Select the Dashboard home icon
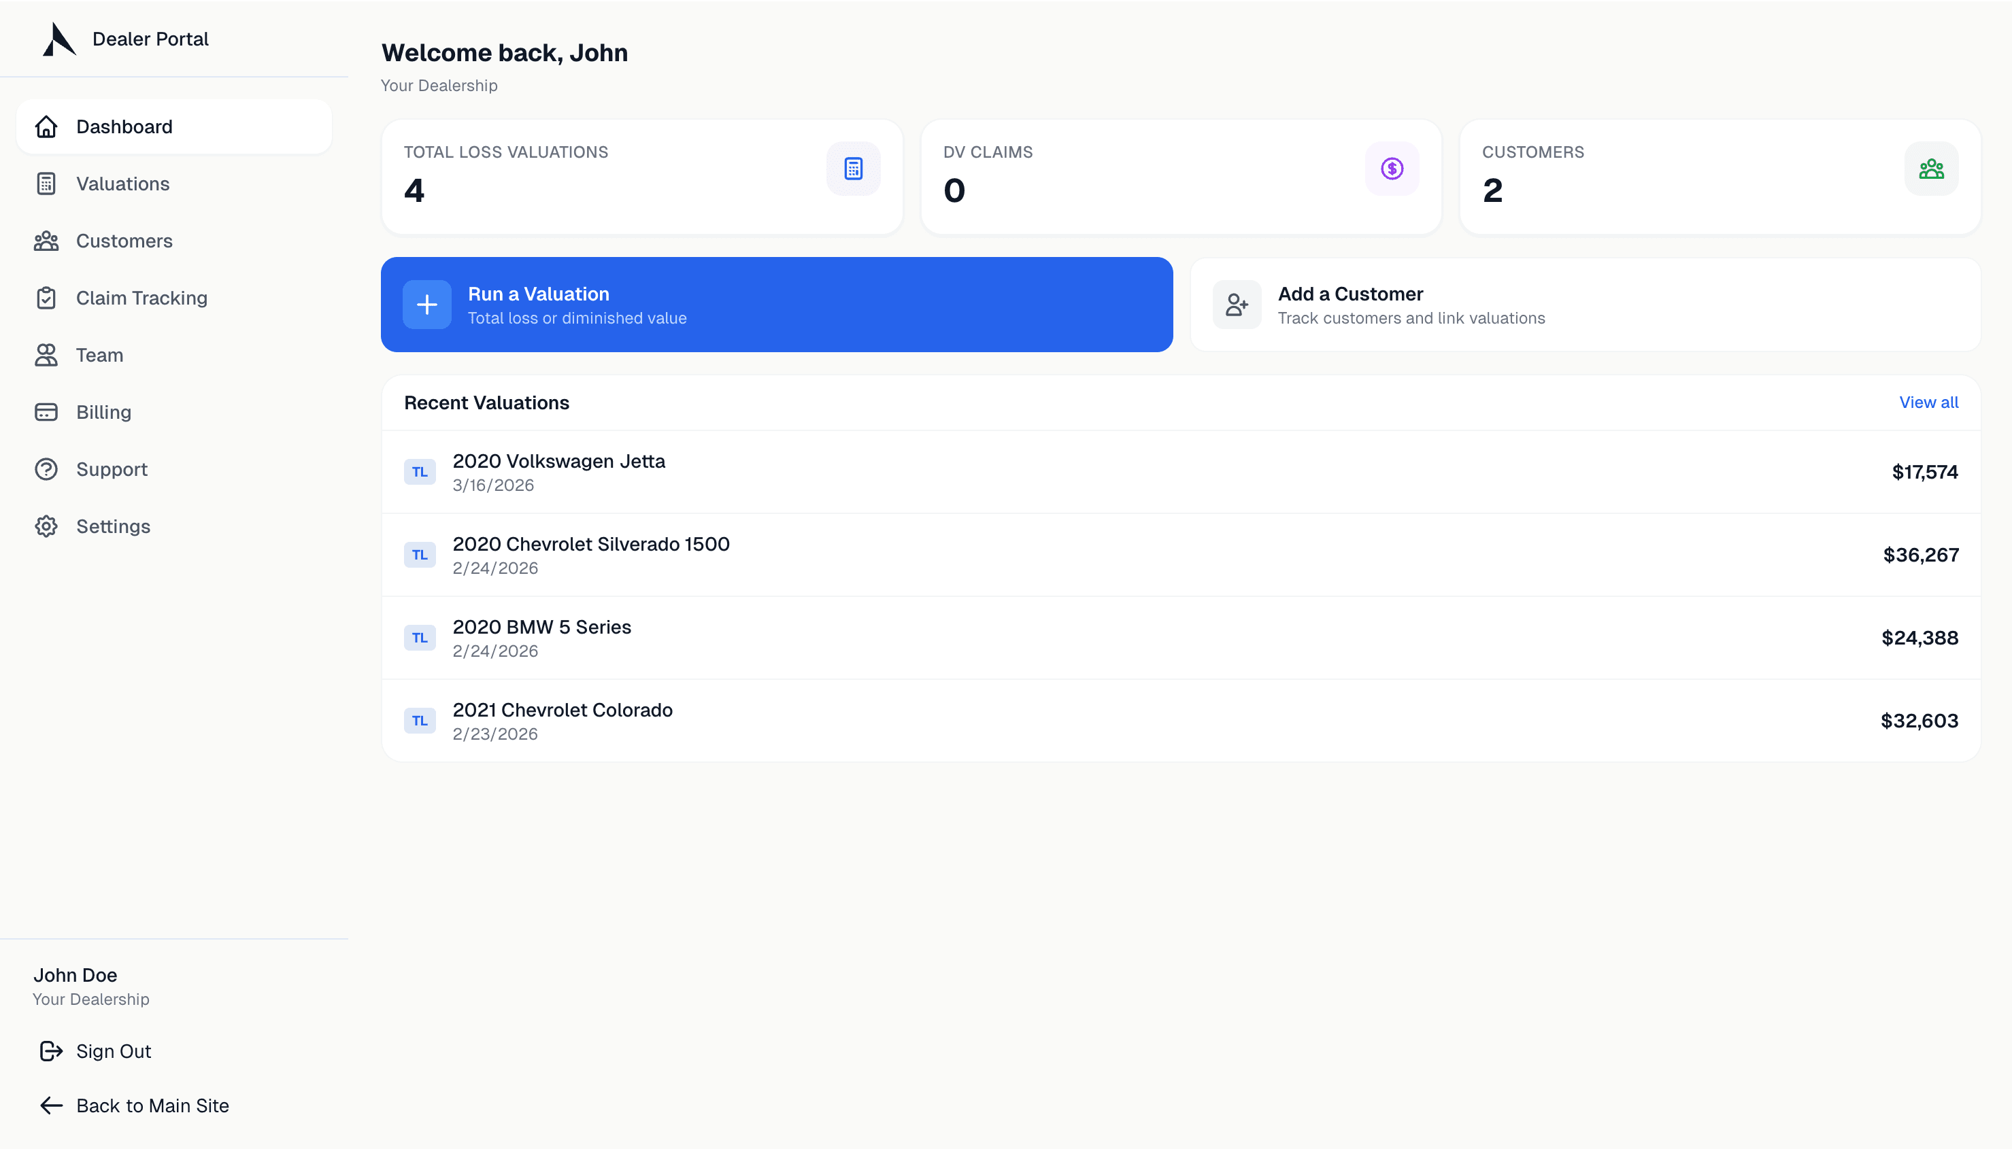The width and height of the screenshot is (2012, 1149). coord(46,126)
